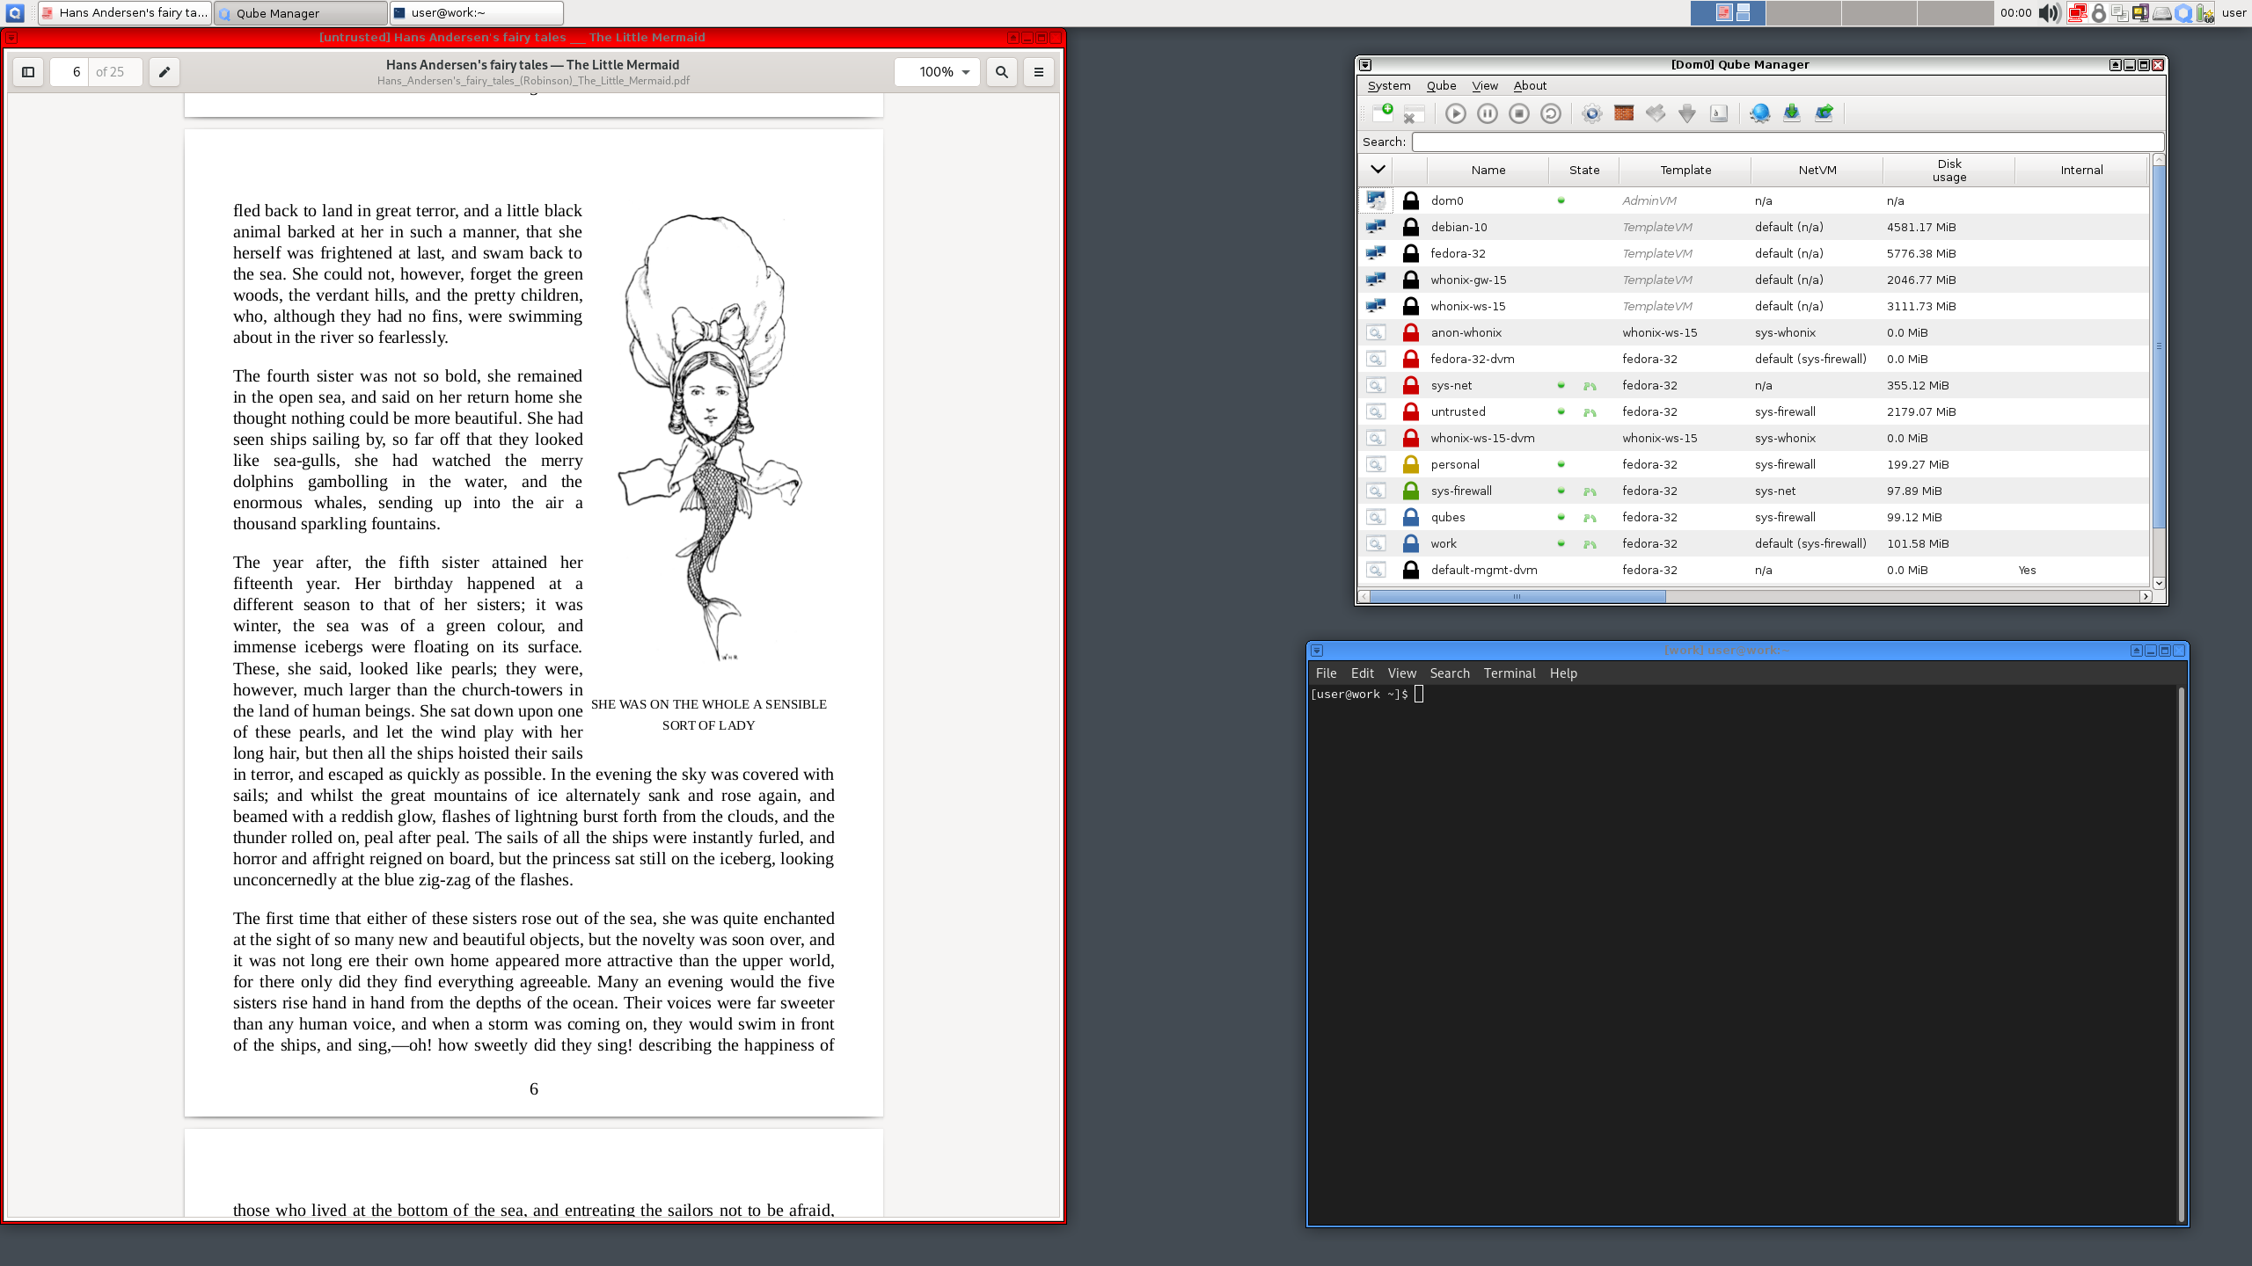Switch to Qube Manager via taskbar button
This screenshot has height=1266, width=2252.
(x=299, y=13)
